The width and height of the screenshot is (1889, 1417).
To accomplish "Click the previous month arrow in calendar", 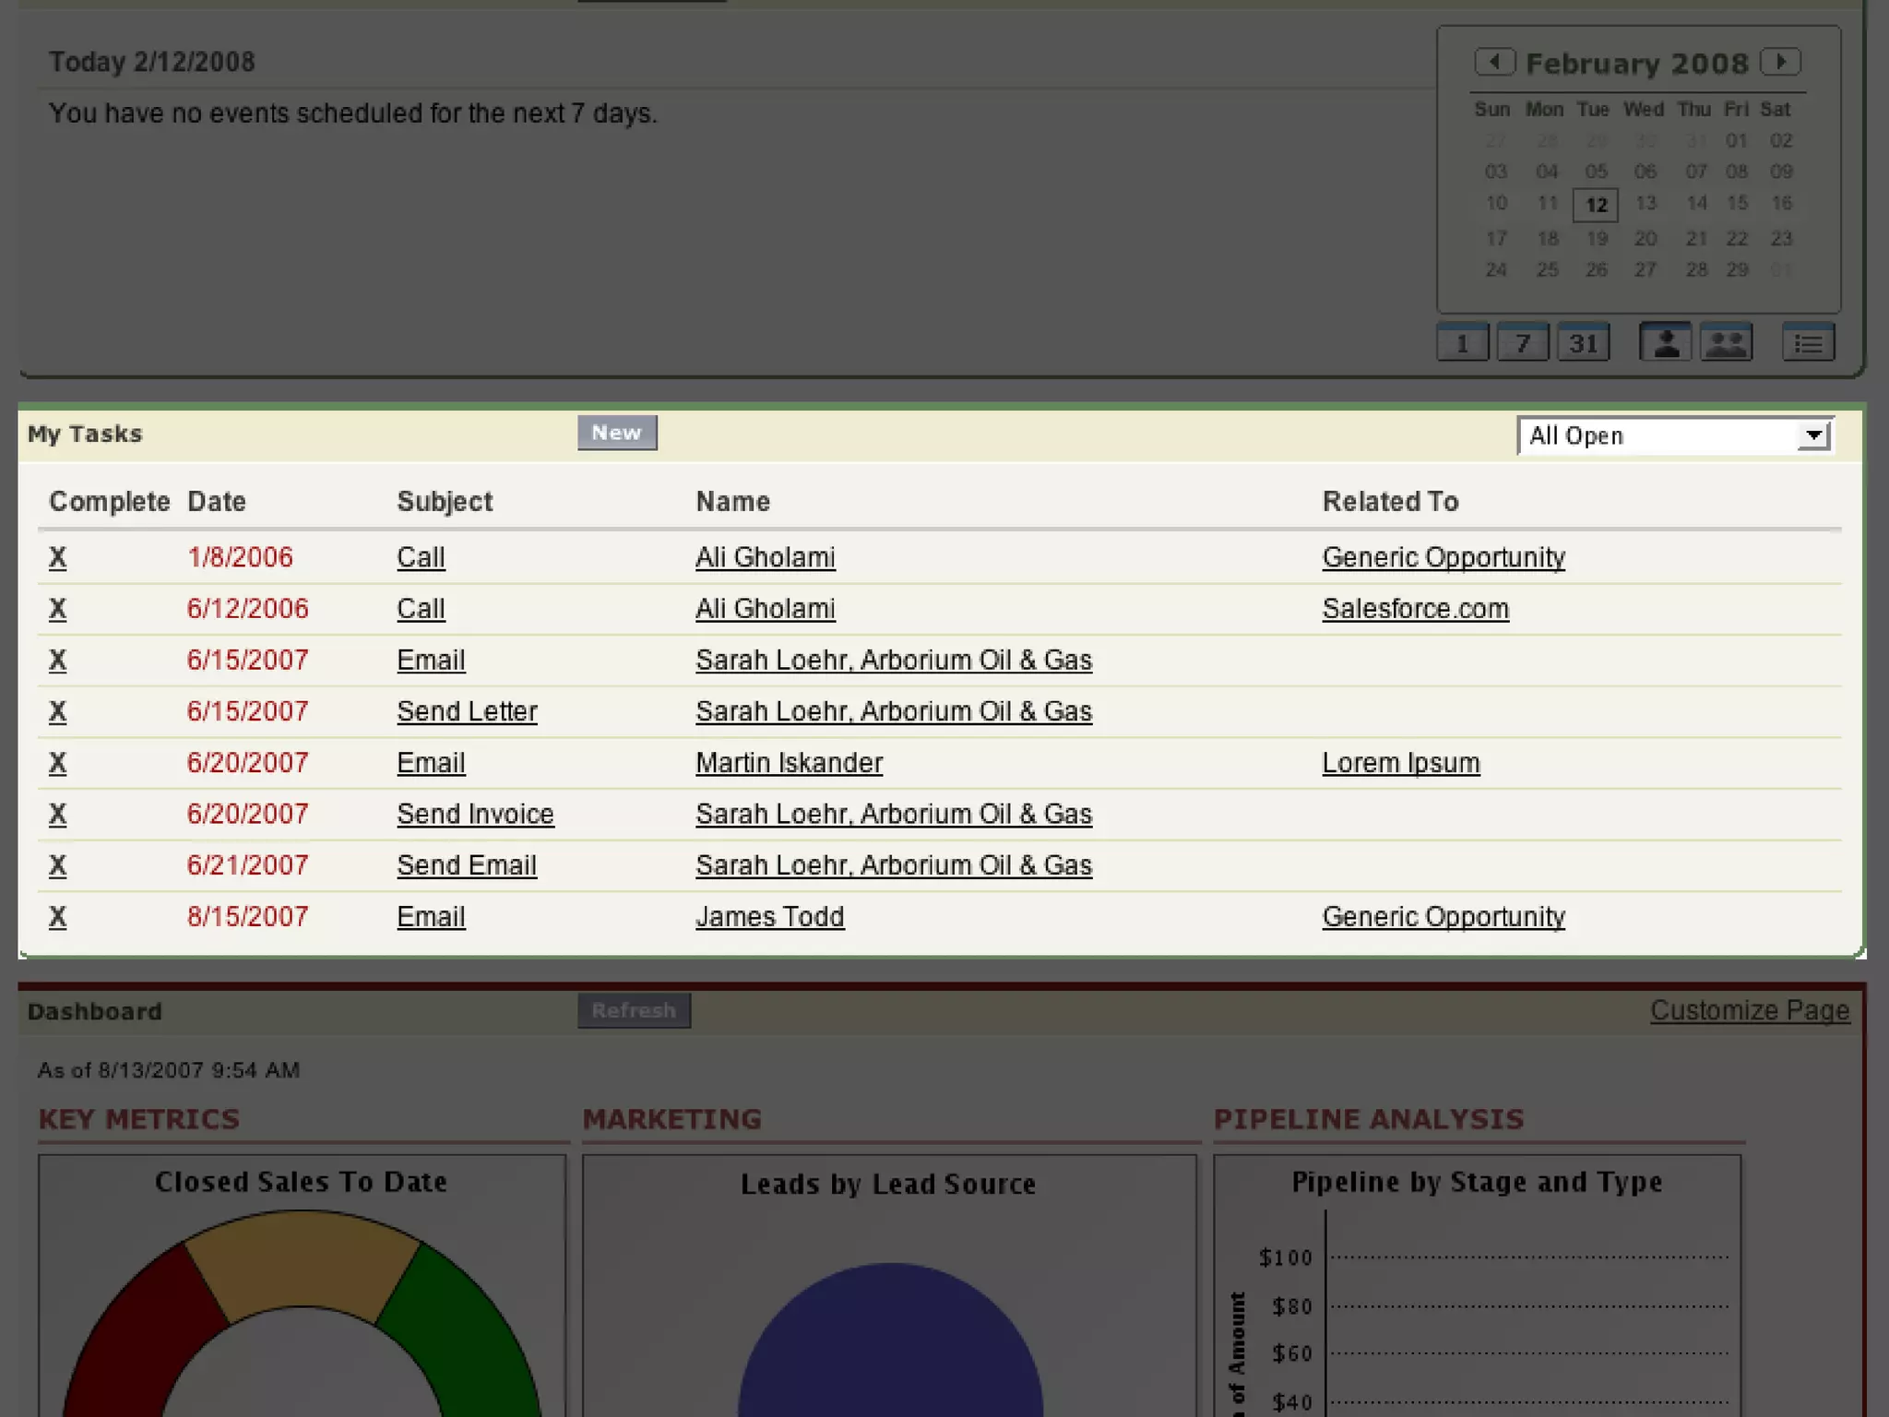I will click(1494, 62).
